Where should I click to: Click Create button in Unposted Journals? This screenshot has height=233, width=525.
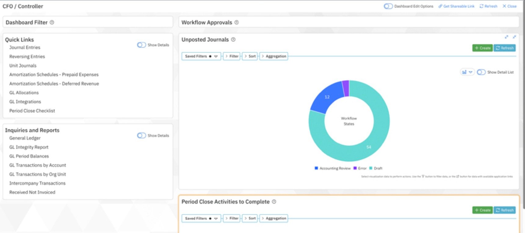[x=483, y=48]
